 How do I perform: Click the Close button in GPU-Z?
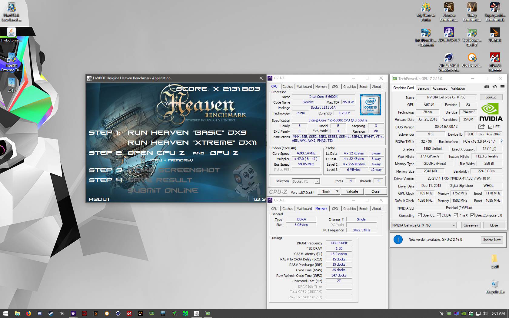pyautogui.click(x=494, y=225)
